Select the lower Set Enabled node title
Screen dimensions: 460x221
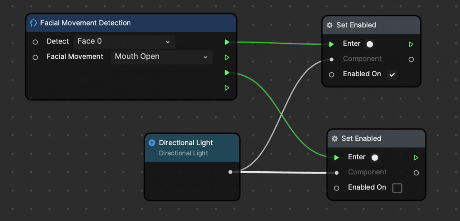(361, 139)
